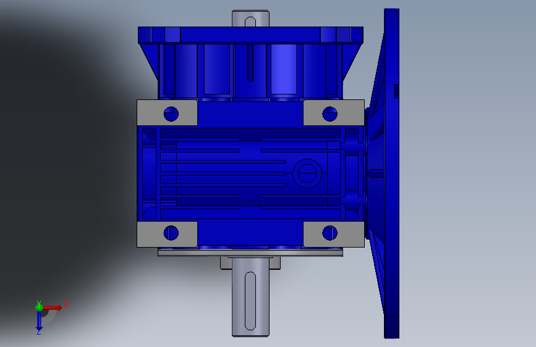Select the round oil plug on the housing
Image resolution: width=536 pixels, height=347 pixels.
(x=307, y=173)
